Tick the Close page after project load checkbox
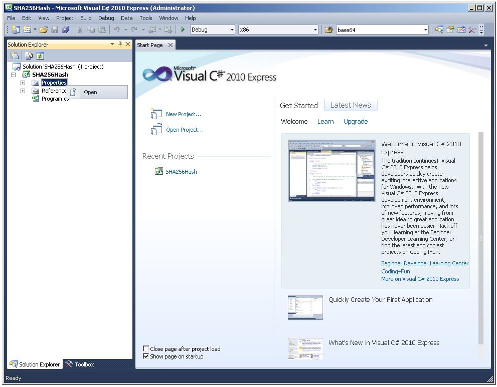 146,349
